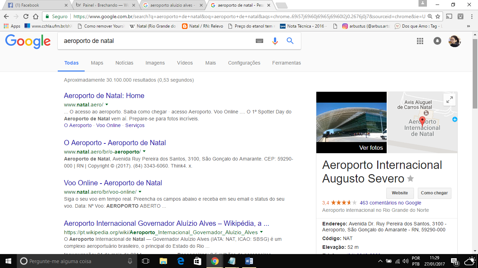The width and height of the screenshot is (478, 268).
Task: Open the Google apps grid
Action: 420,41
